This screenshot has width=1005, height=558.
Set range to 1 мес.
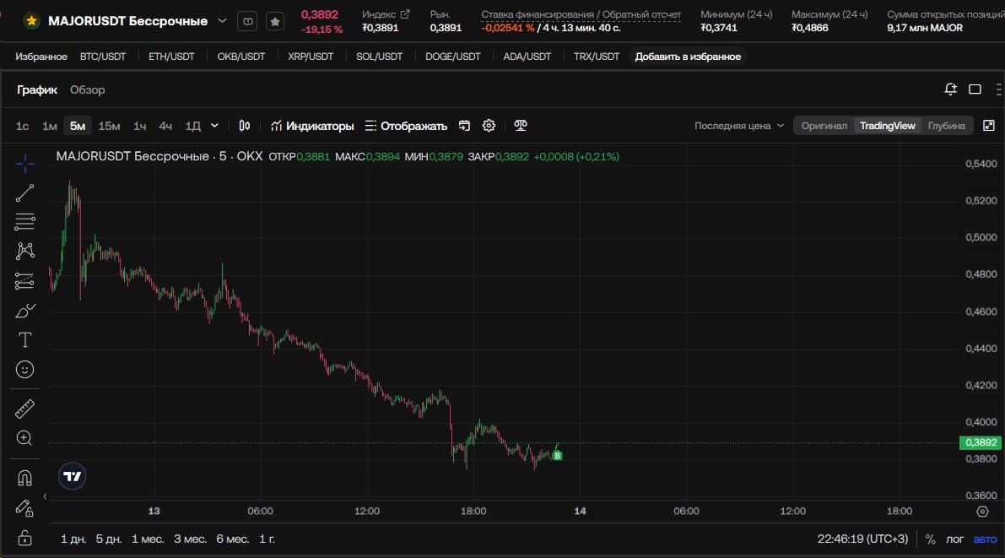(148, 539)
